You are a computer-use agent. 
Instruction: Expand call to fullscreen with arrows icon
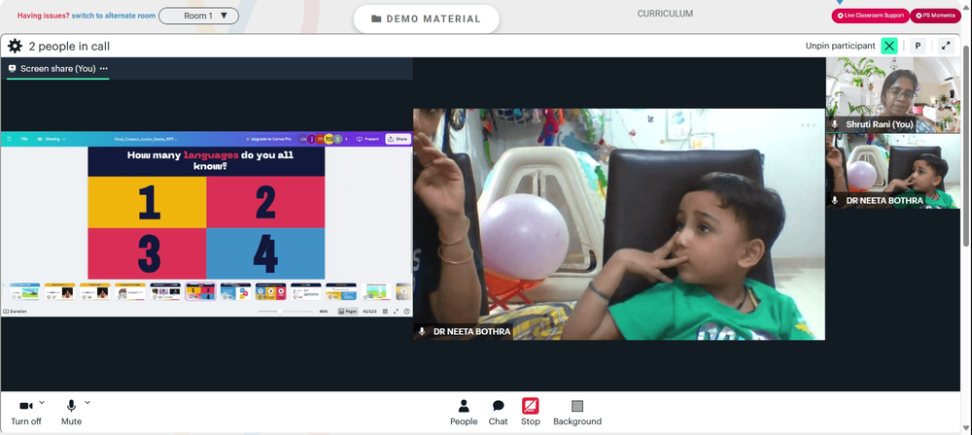[946, 46]
